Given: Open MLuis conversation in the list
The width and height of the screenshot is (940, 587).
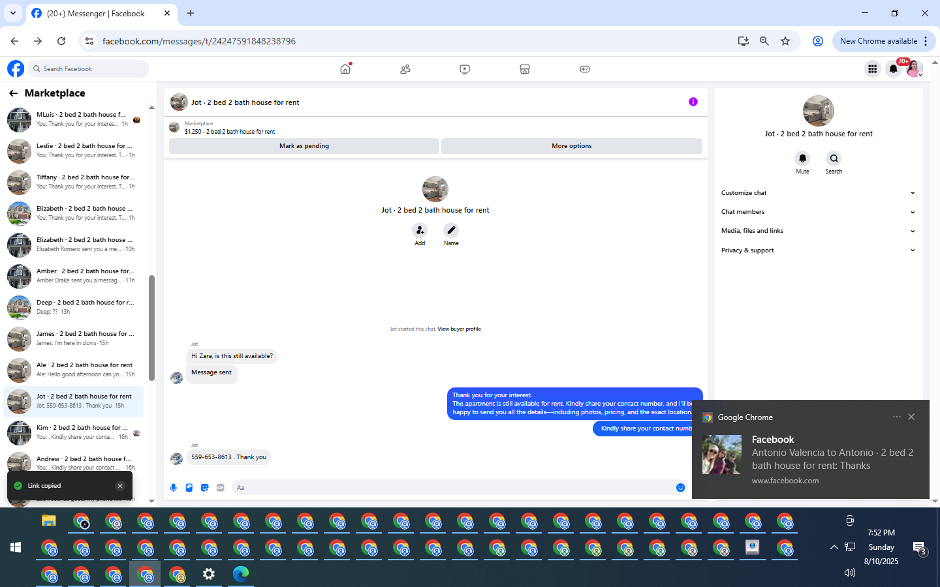Looking at the screenshot, I should coord(74,120).
